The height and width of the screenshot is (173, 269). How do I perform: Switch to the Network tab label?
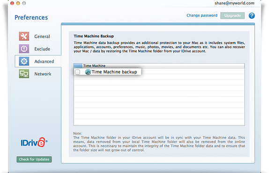(x=43, y=74)
